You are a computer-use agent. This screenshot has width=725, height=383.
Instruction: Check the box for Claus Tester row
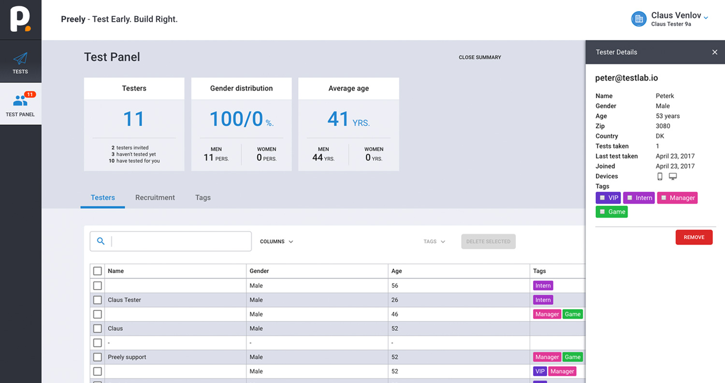[97, 300]
